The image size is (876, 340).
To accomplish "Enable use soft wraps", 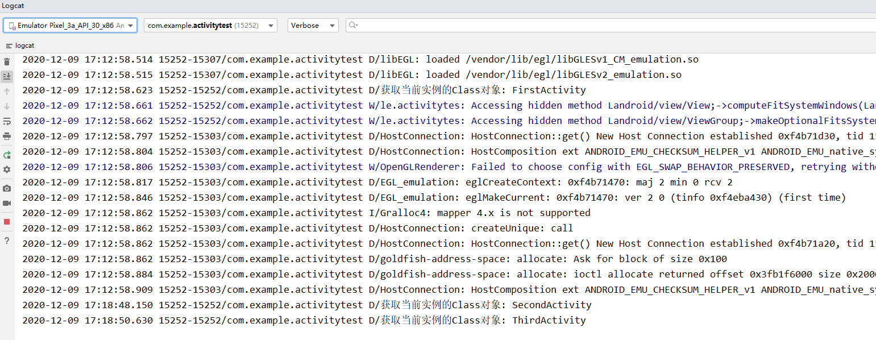I will (x=7, y=121).
